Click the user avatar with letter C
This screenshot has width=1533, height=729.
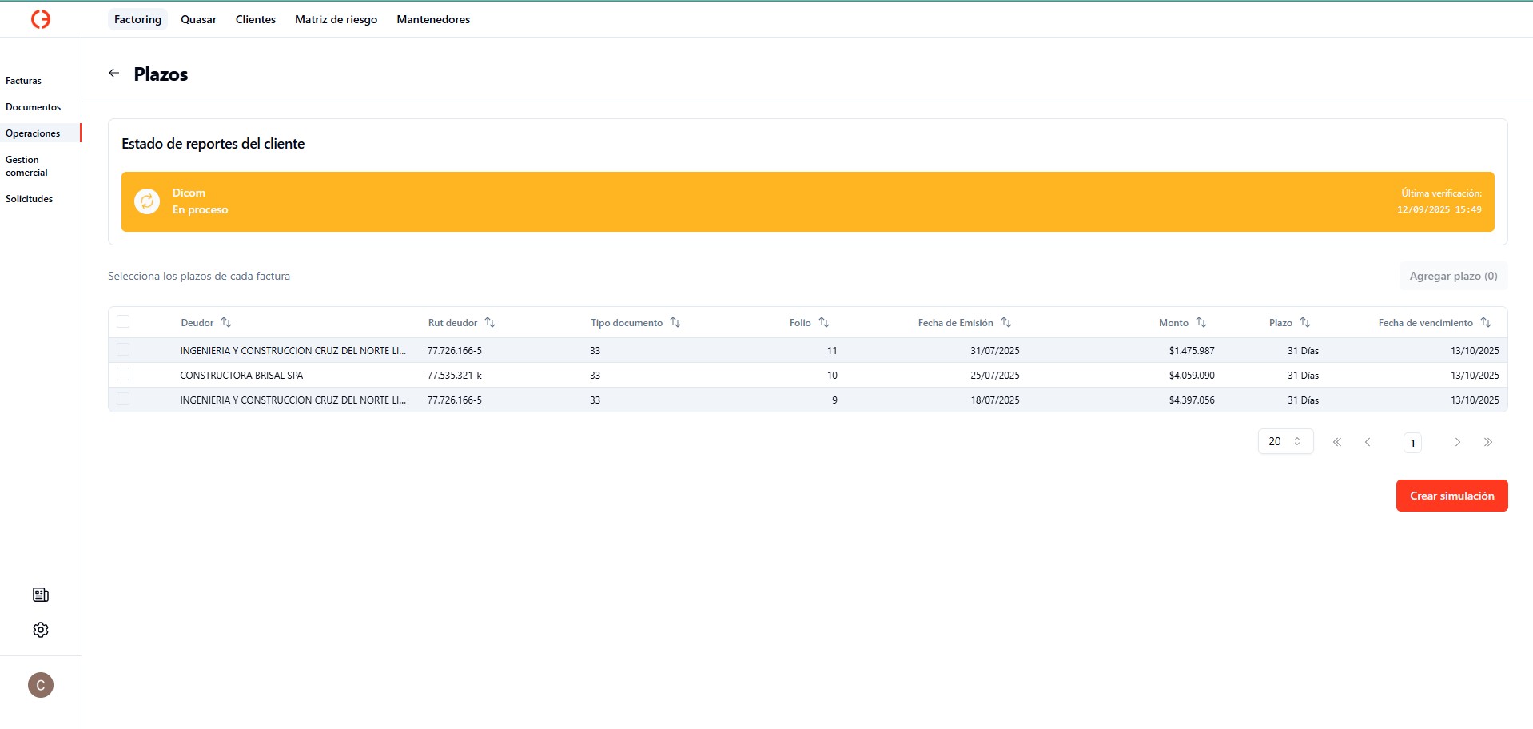coord(41,685)
